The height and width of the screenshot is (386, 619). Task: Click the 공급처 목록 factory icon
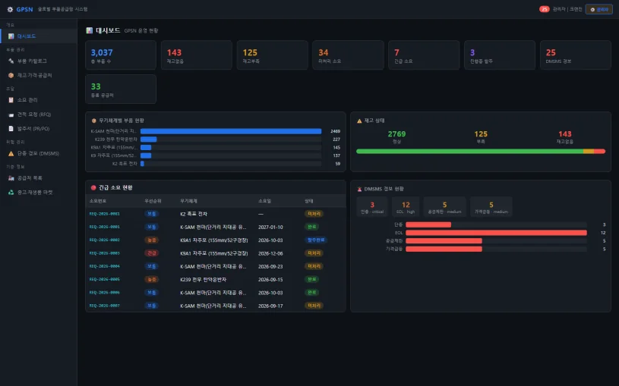(11, 178)
